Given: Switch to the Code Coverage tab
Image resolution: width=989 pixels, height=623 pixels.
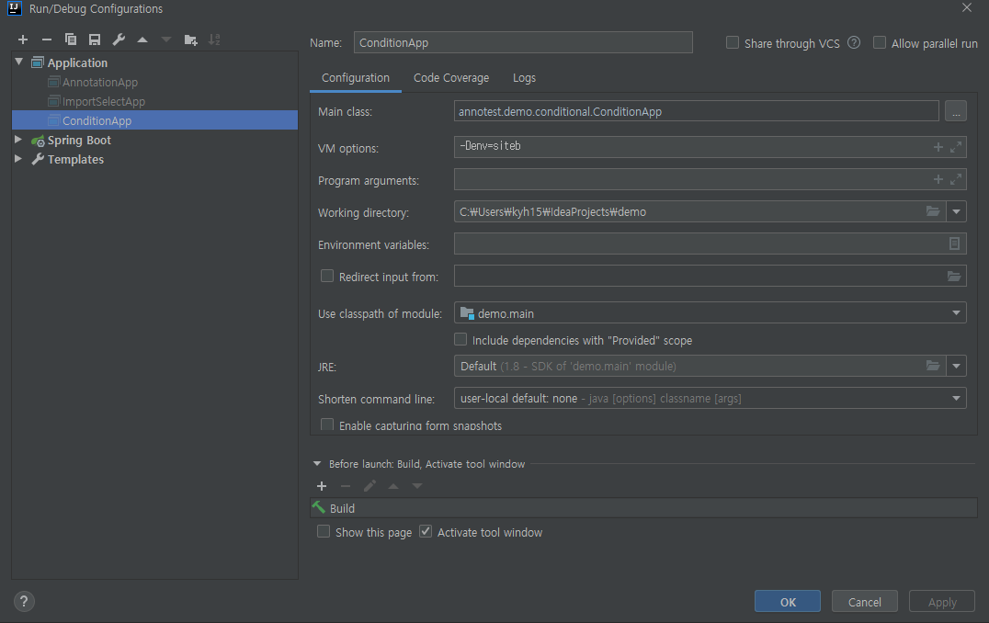Looking at the screenshot, I should coord(450,78).
